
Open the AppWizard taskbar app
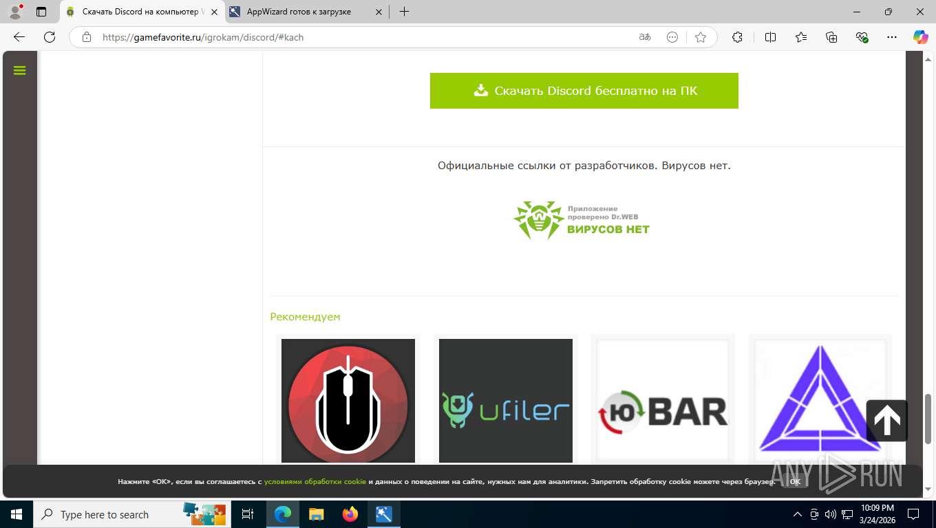(x=384, y=514)
